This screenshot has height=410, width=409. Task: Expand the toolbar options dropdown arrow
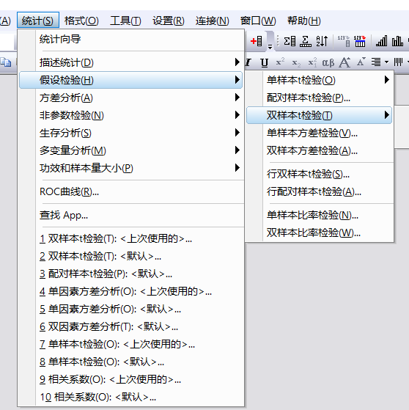point(270,46)
